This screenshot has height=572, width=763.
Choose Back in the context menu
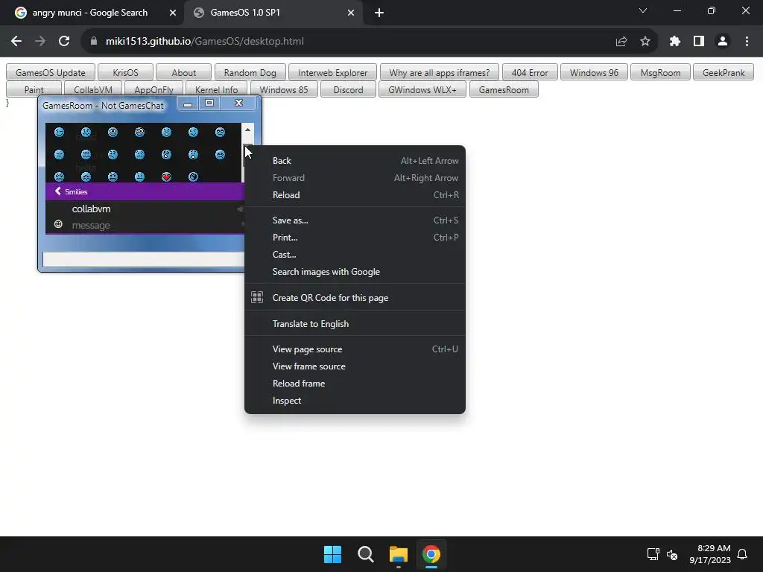(x=355, y=161)
